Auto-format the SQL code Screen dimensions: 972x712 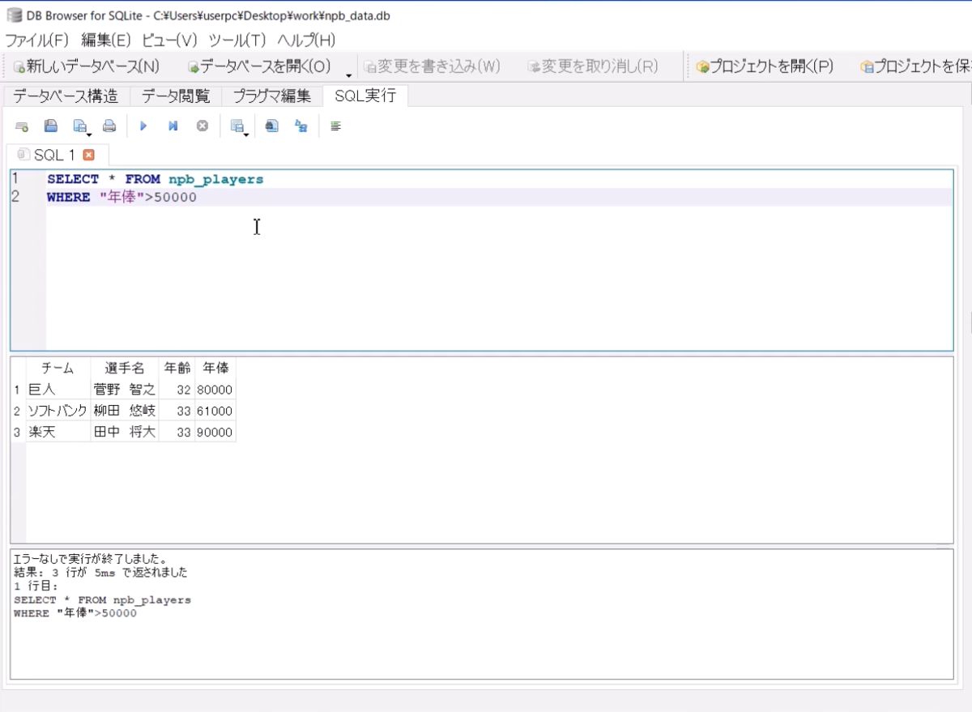point(335,126)
